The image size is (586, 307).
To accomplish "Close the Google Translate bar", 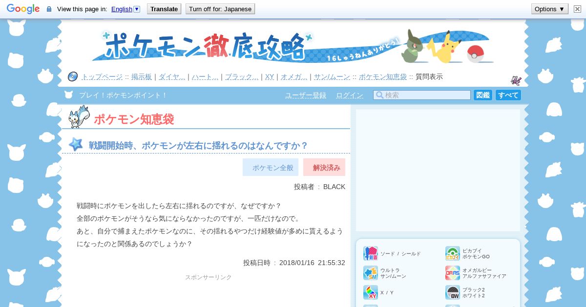I will (577, 9).
